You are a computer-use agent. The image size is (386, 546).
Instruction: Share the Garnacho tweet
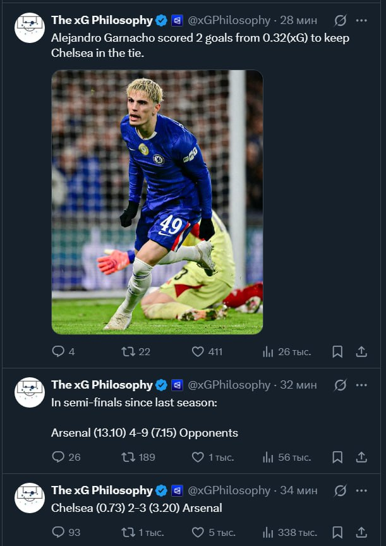[361, 351]
